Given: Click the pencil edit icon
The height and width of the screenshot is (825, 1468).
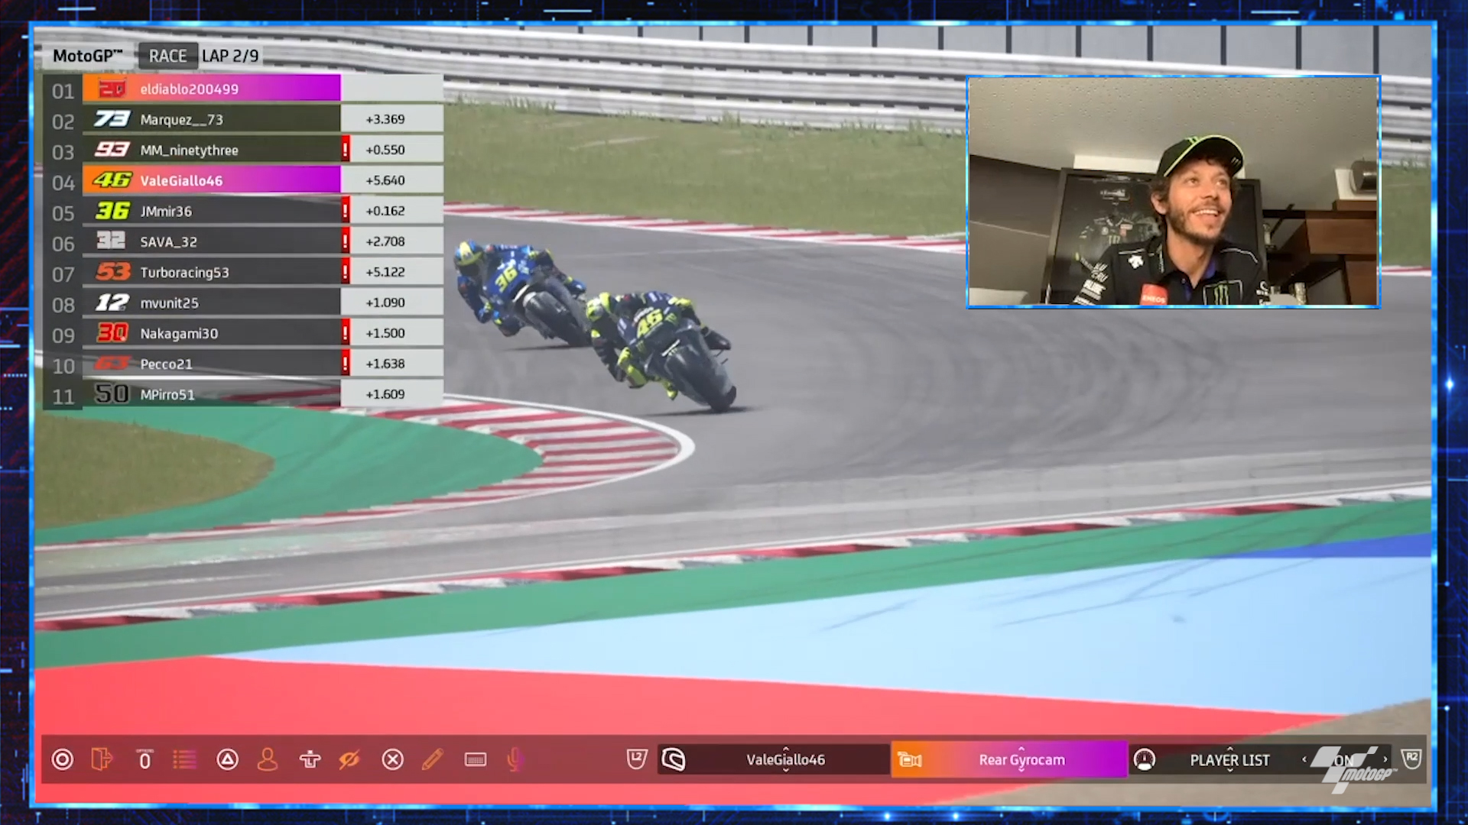Looking at the screenshot, I should 432,759.
